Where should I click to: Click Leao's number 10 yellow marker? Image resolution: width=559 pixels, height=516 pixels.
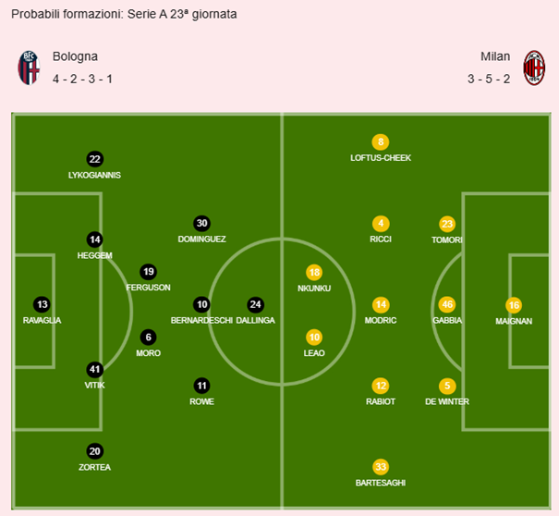314,338
